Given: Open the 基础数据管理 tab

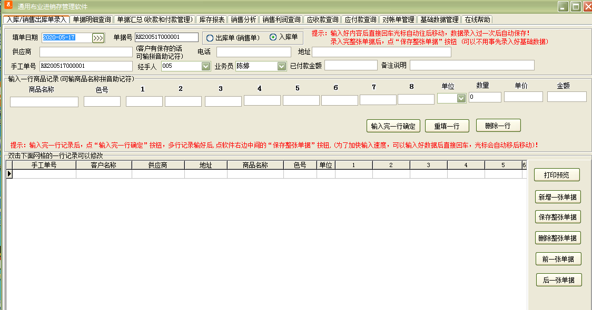Looking at the screenshot, I should pos(439,19).
